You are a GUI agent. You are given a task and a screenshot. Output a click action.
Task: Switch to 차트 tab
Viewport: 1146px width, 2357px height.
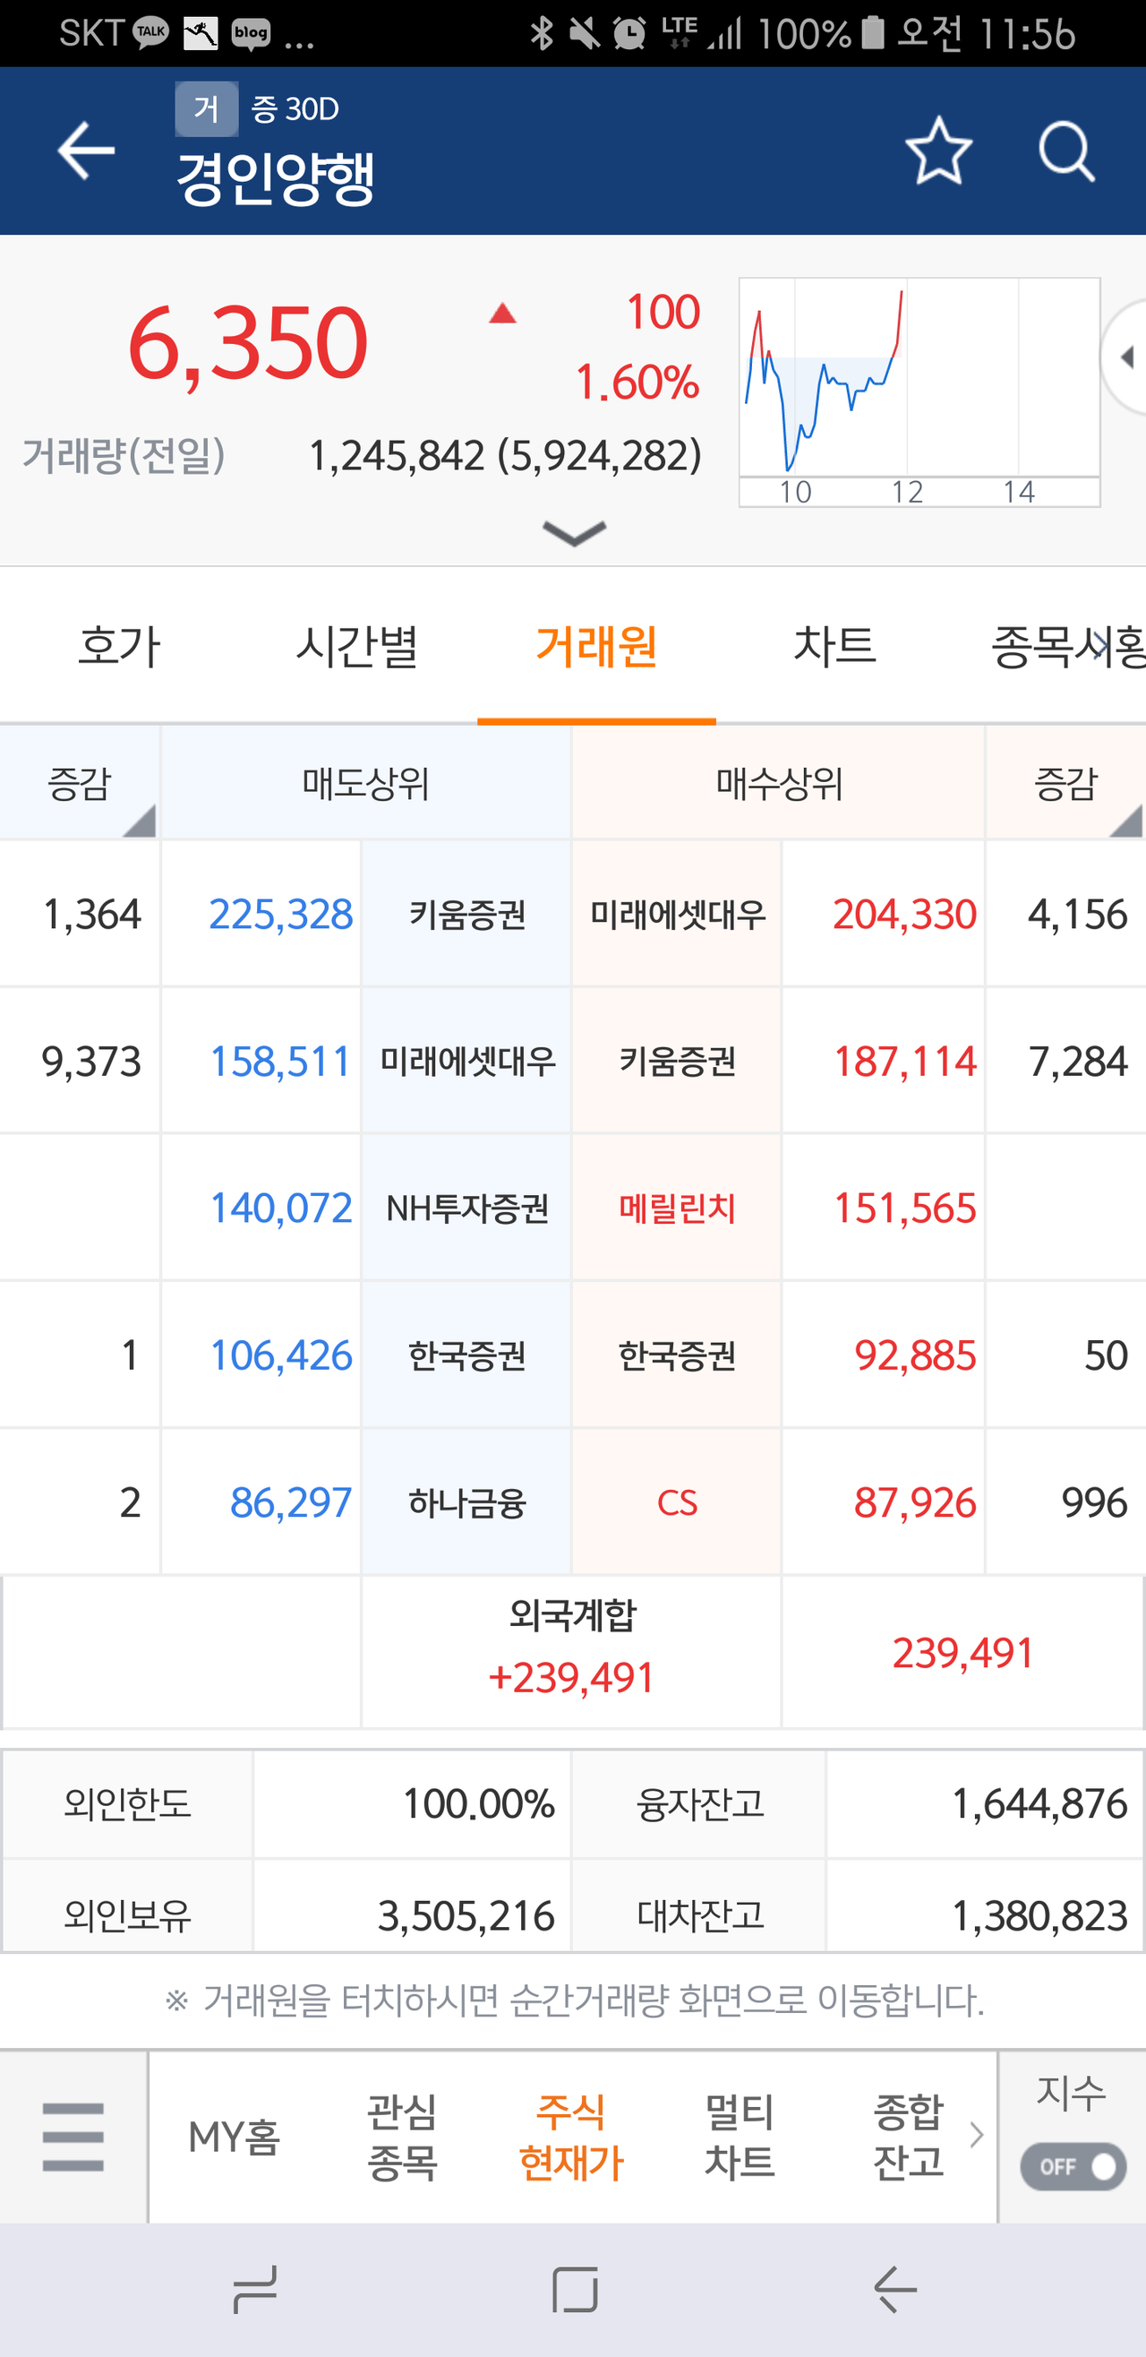click(x=835, y=646)
